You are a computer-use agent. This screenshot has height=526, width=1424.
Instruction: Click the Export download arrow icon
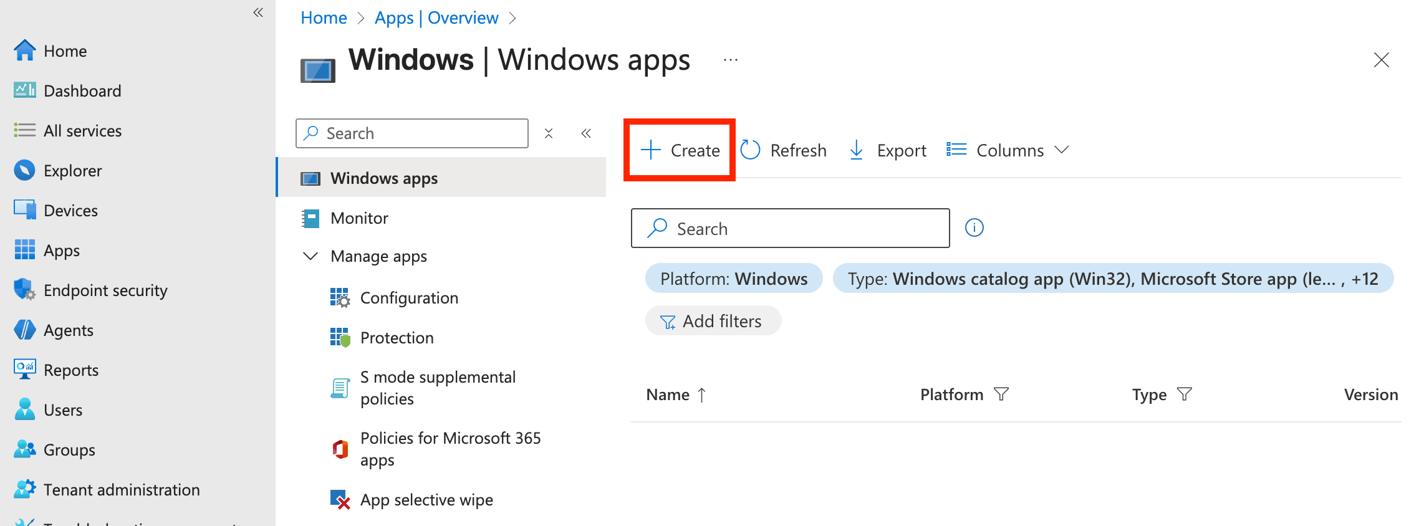click(857, 150)
